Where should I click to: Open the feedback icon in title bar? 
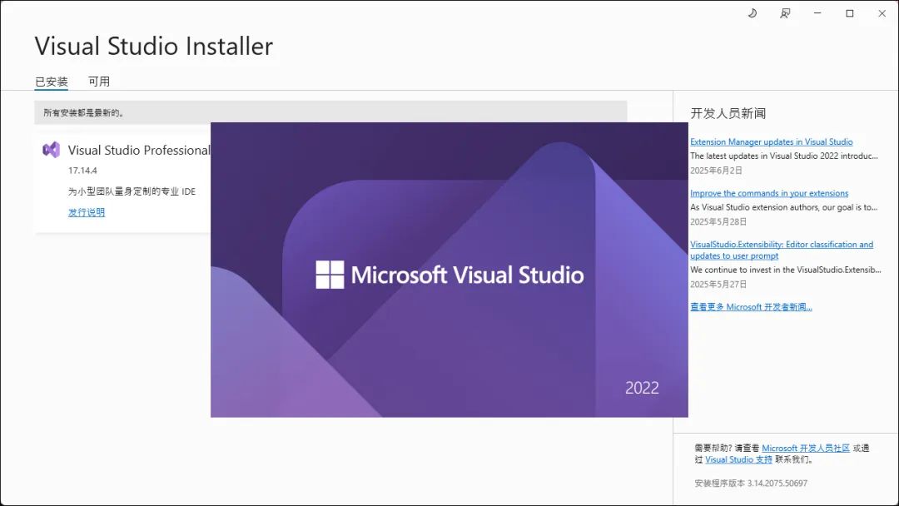coord(785,13)
